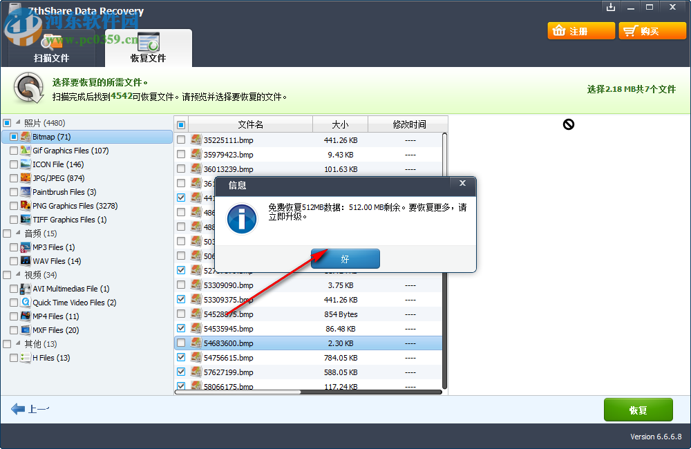
Task: Select the Bitmap folder icon in sidebar
Action: tap(24, 137)
